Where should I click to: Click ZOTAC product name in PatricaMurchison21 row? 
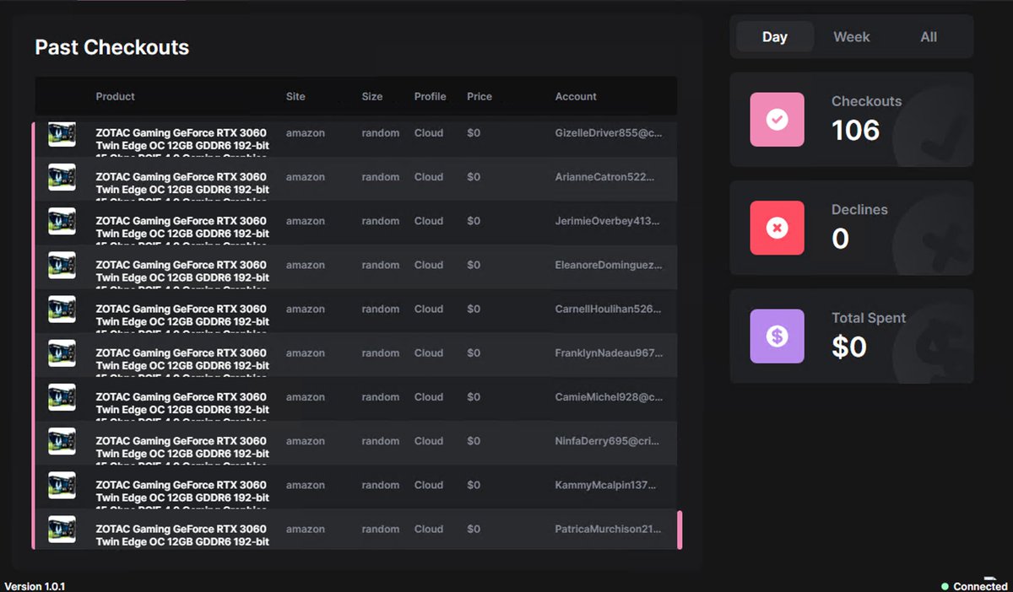click(182, 535)
